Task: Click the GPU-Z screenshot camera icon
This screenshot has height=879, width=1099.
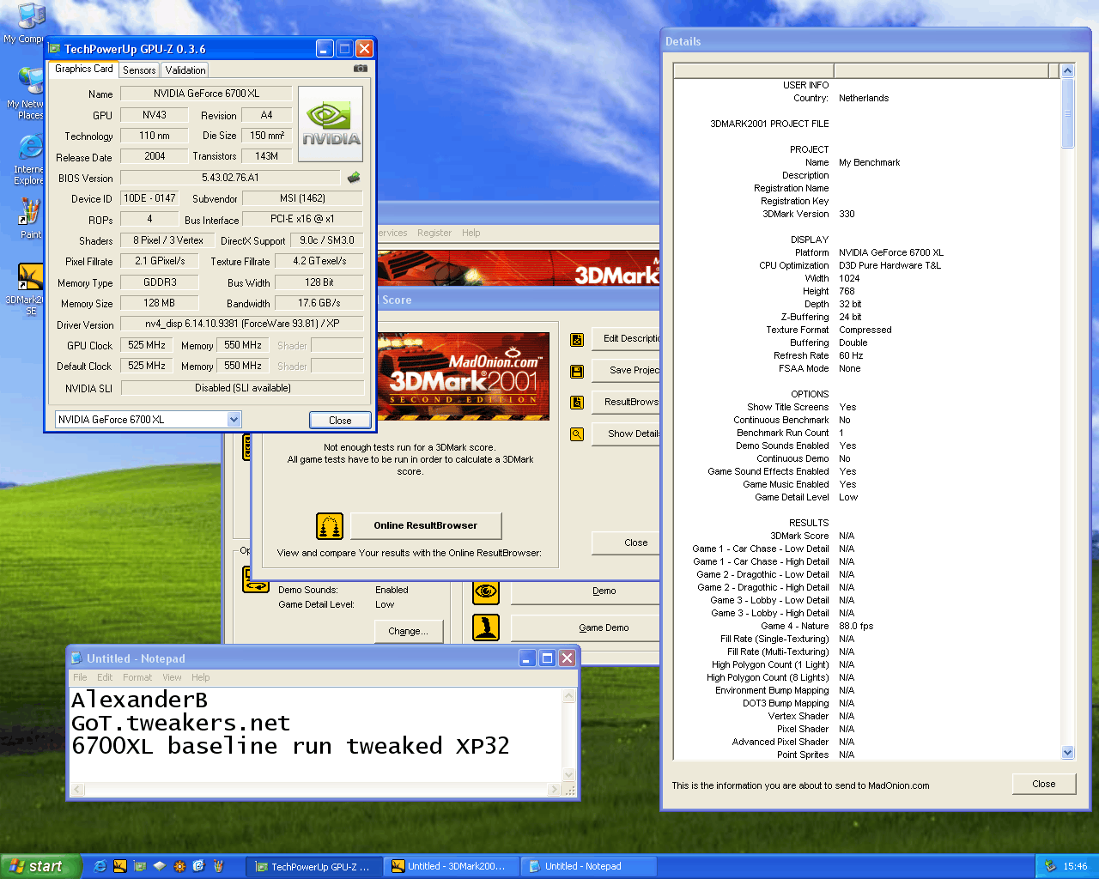Action: pyautogui.click(x=361, y=69)
